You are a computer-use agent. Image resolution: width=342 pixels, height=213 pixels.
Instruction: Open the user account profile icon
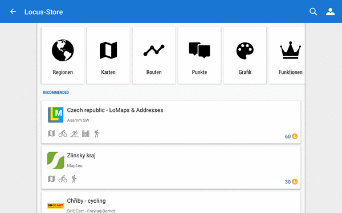point(330,11)
